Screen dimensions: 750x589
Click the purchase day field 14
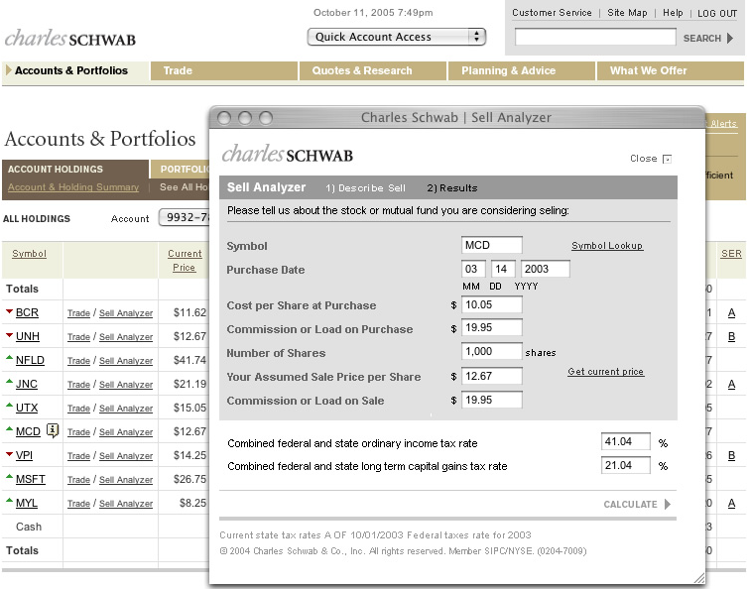click(x=503, y=269)
